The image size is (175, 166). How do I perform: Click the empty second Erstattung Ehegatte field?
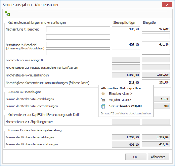pyautogui.click(x=156, y=52)
